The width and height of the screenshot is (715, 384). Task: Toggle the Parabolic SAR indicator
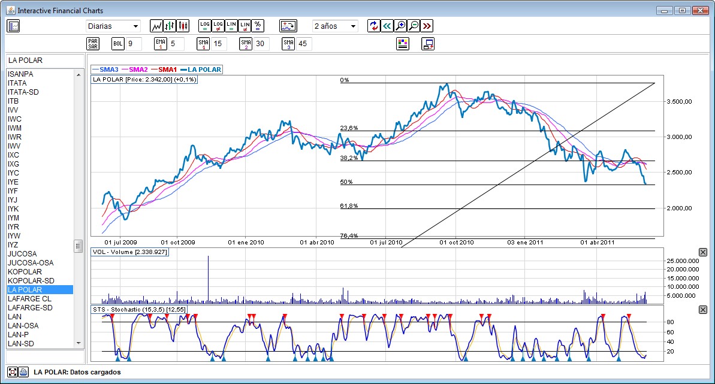tap(93, 44)
